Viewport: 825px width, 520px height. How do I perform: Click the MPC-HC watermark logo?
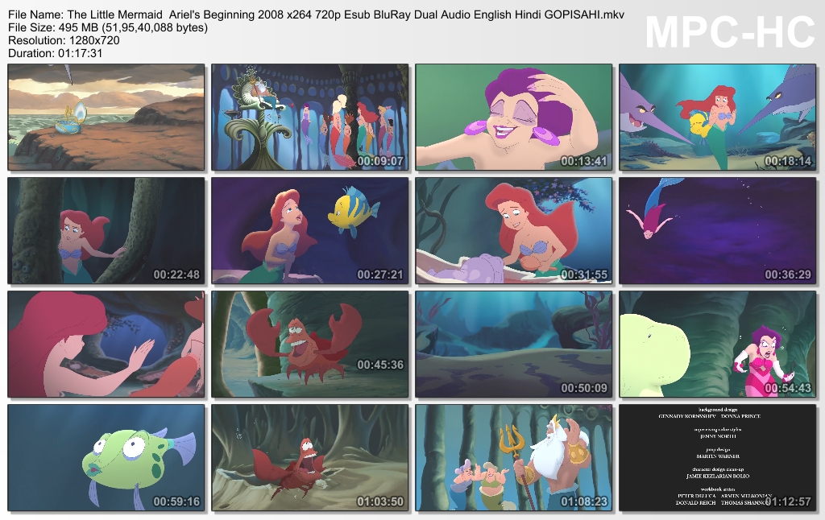[730, 32]
